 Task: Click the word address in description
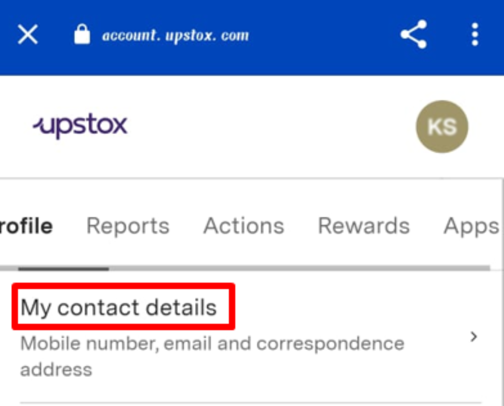tap(56, 370)
